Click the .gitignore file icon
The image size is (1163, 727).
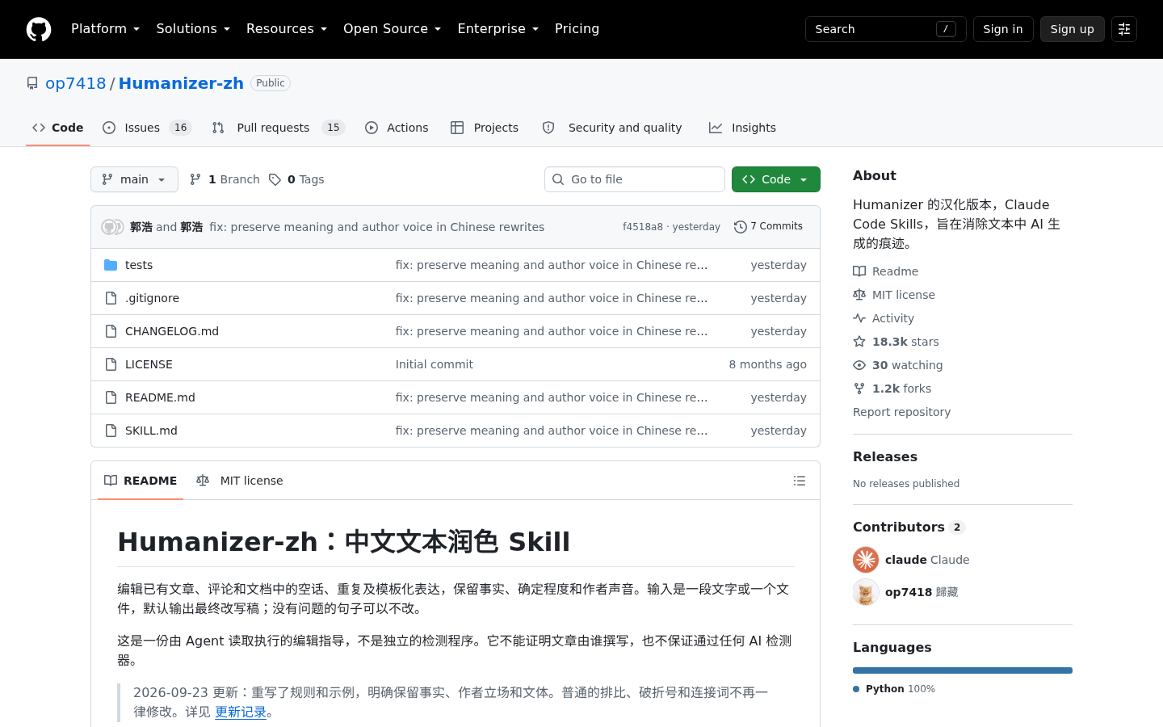[111, 298]
